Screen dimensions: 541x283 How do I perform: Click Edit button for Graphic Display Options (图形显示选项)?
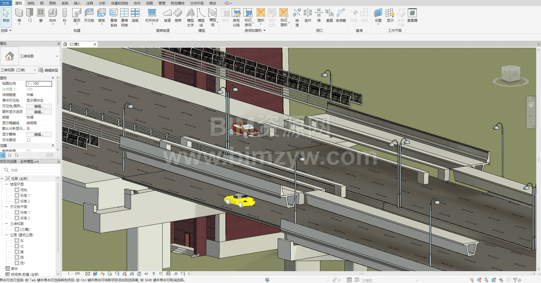point(39,112)
